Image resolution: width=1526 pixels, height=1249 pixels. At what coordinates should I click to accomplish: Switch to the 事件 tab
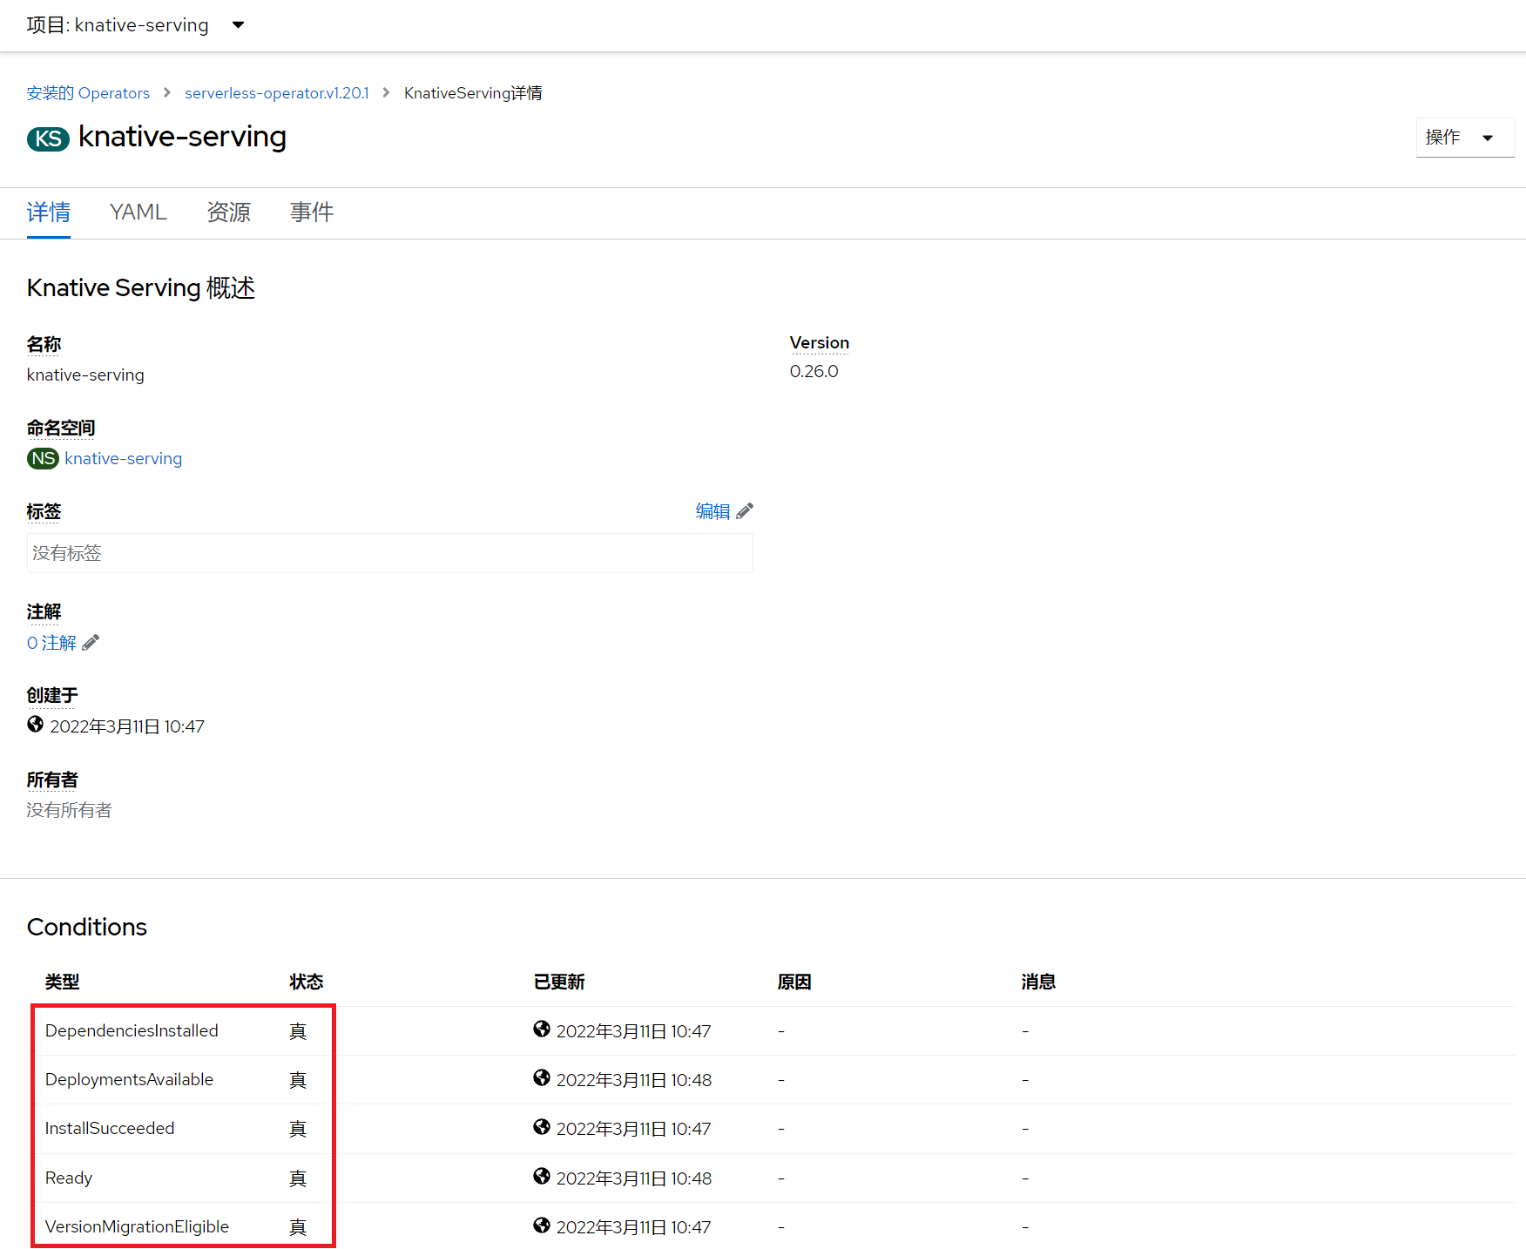click(312, 213)
